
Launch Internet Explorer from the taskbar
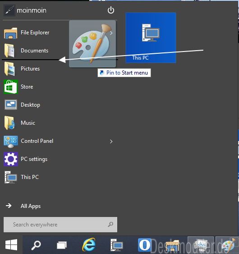tap(89, 245)
